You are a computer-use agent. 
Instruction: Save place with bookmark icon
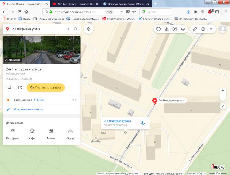coord(9,87)
